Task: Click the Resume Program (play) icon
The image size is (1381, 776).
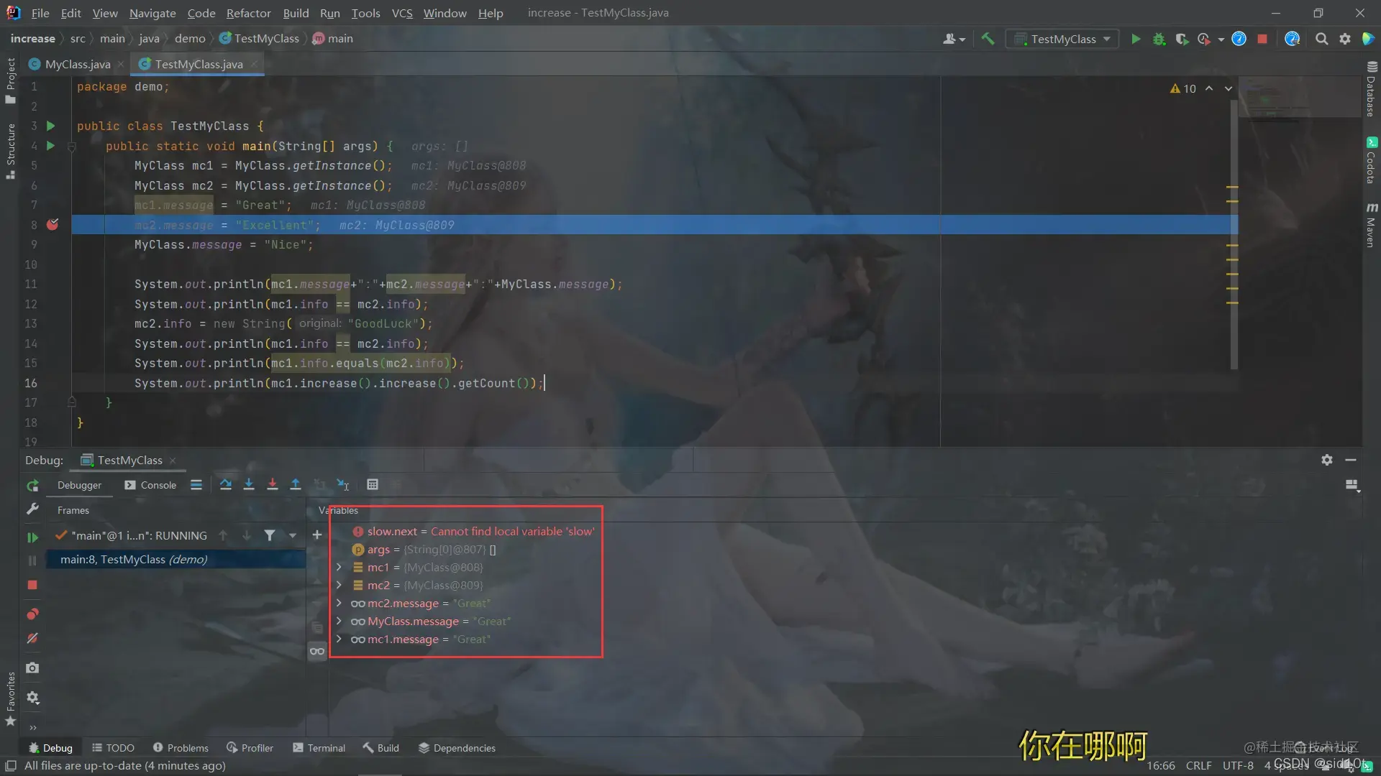Action: (32, 535)
